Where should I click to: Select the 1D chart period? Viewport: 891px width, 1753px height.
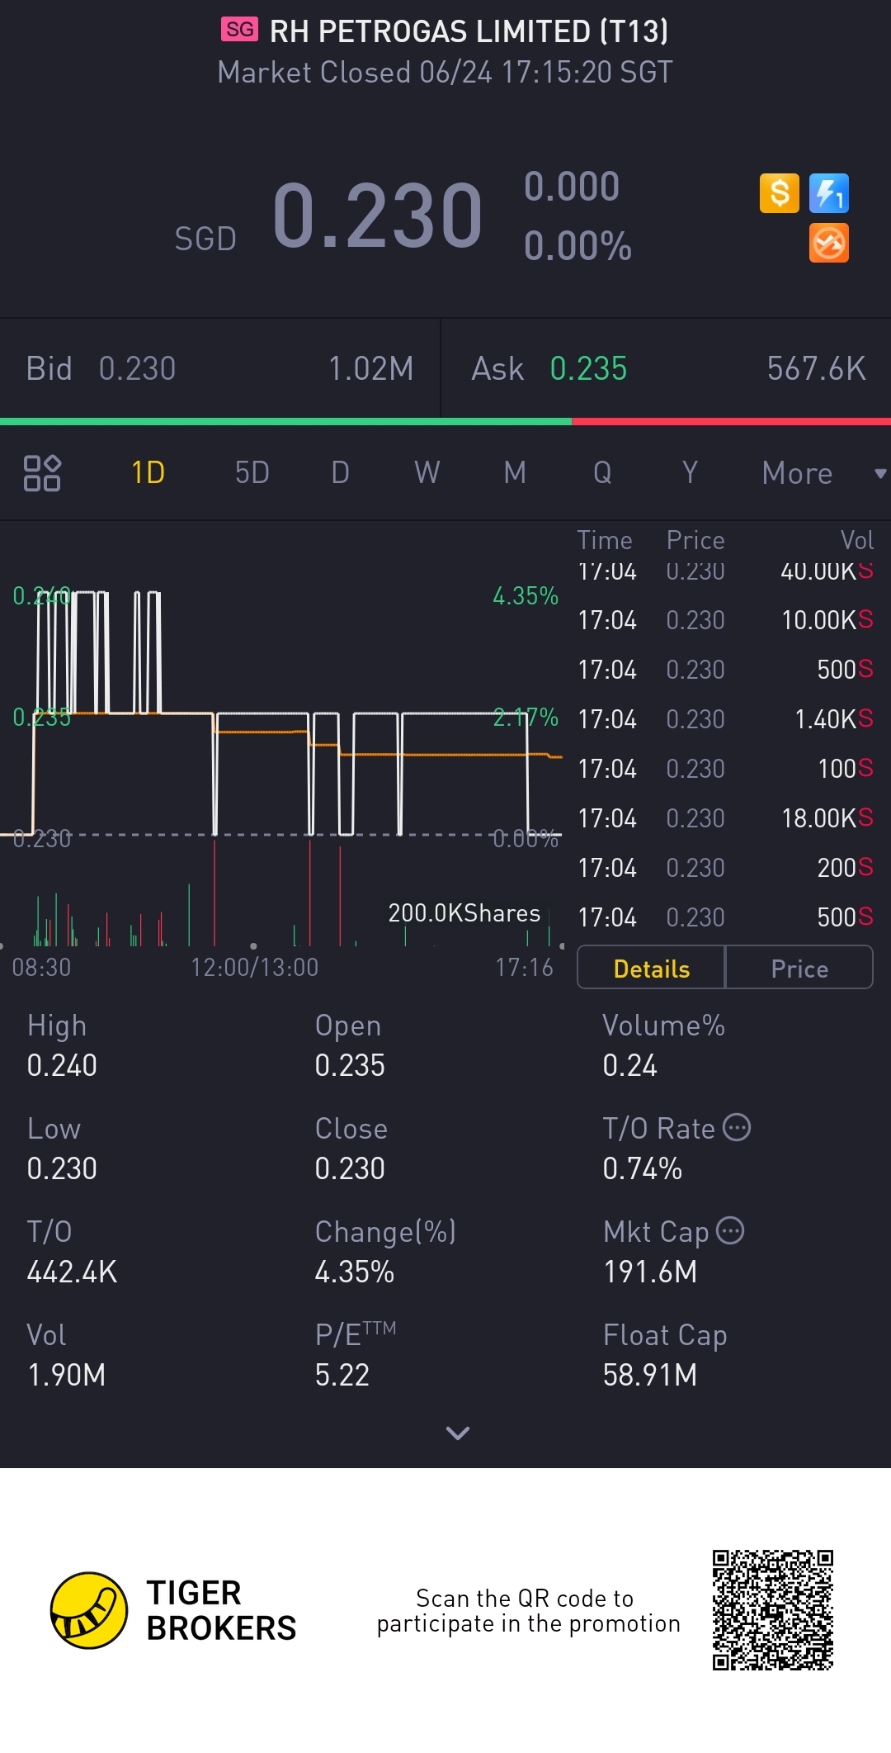[x=148, y=473]
